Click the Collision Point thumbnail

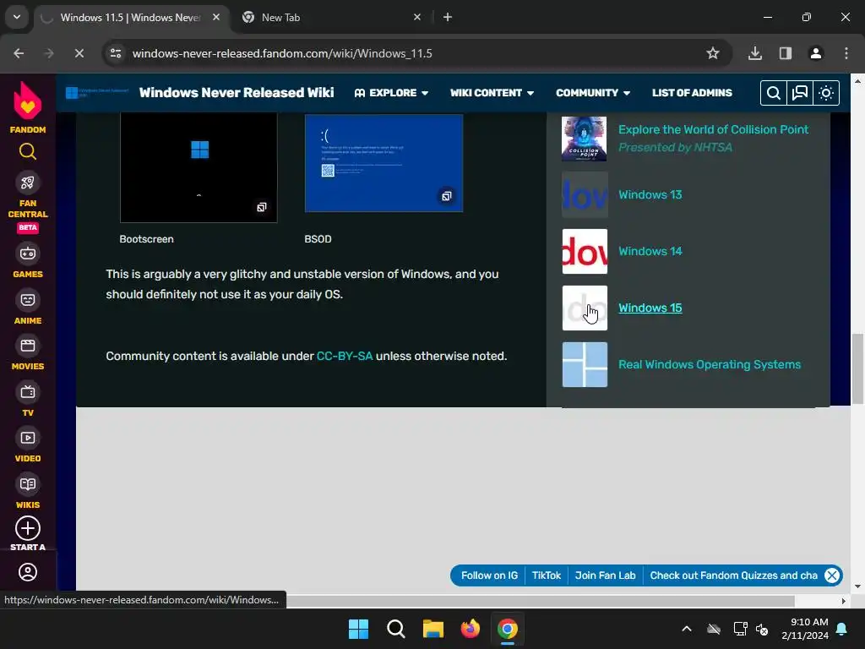click(x=585, y=139)
